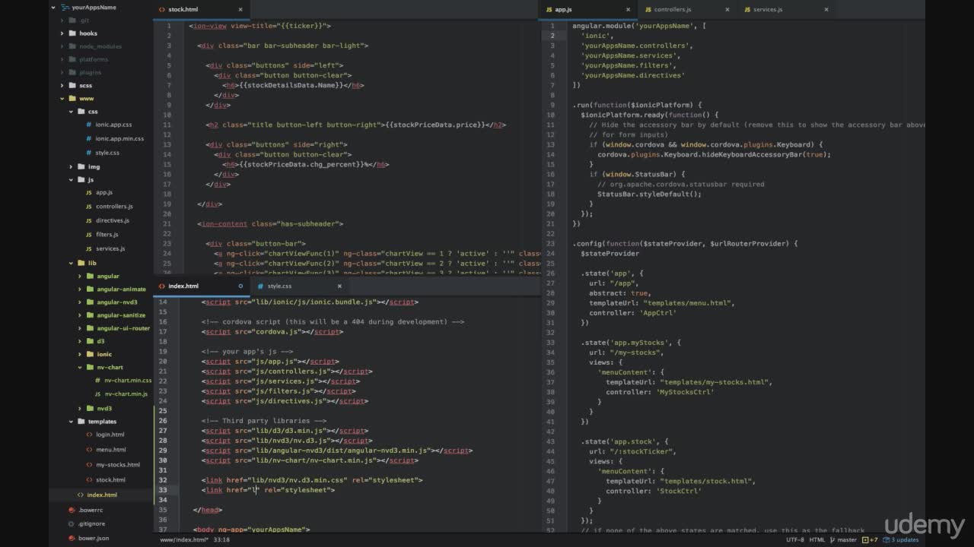Expand the nvd3 folder
This screenshot has width=974, height=547.
pos(80,408)
